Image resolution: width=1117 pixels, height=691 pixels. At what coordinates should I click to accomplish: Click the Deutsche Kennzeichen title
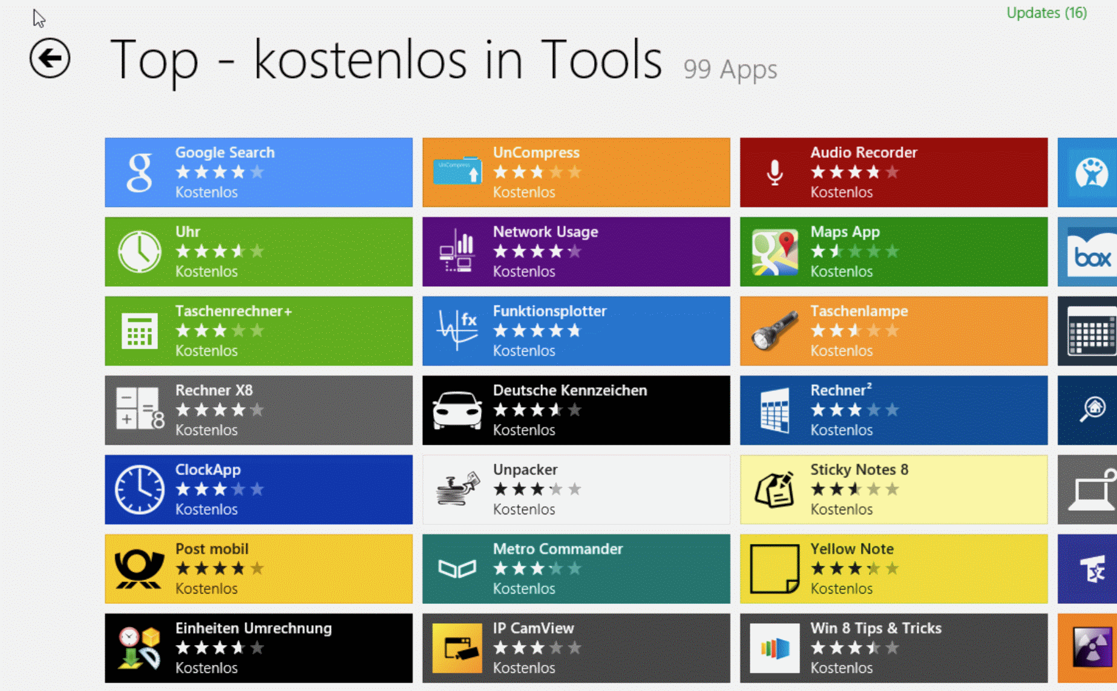tap(569, 390)
